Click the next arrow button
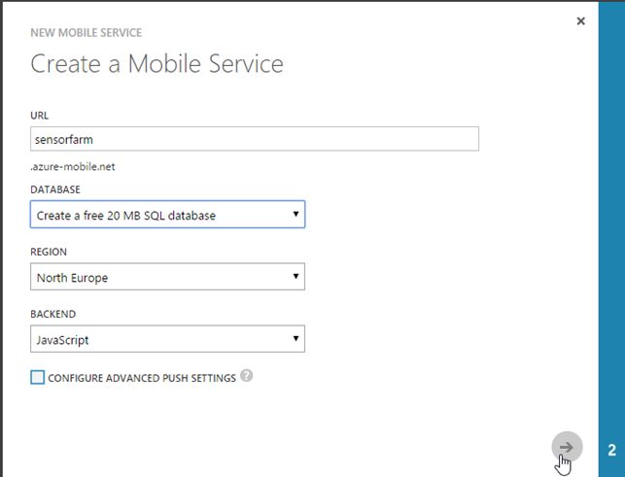This screenshot has height=477, width=625. pyautogui.click(x=567, y=447)
